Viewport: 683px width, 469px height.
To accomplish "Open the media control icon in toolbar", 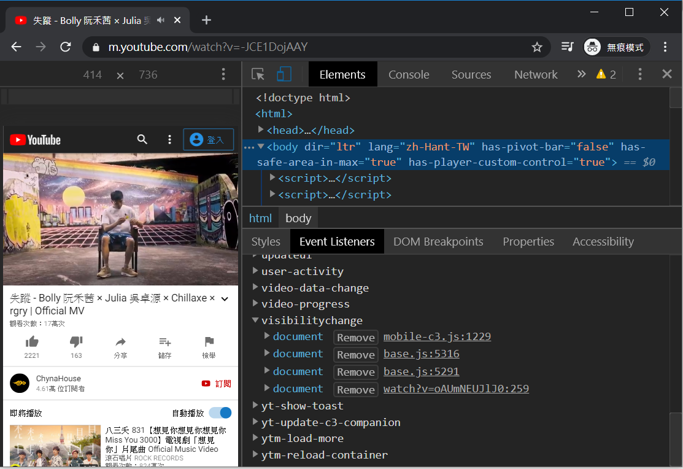I will [x=567, y=47].
